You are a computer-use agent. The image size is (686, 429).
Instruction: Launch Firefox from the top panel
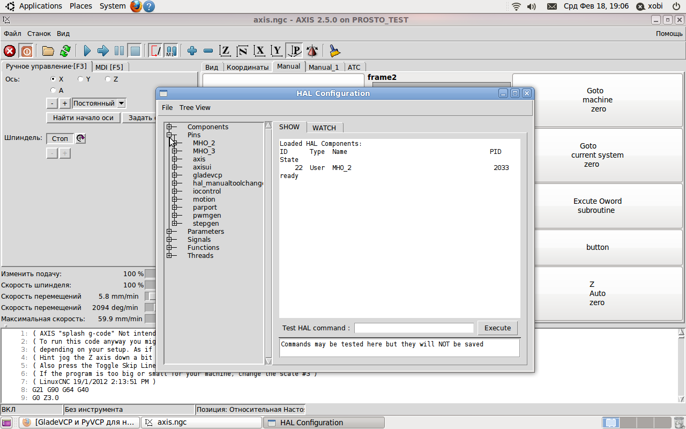(136, 6)
